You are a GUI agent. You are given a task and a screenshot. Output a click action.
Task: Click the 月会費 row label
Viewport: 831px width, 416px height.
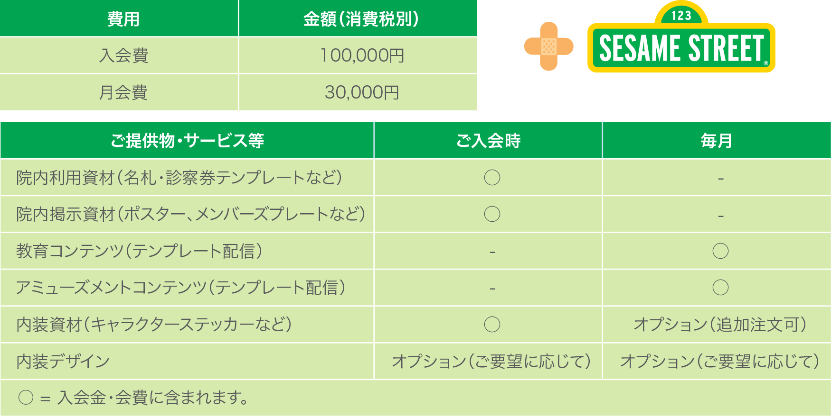(123, 92)
